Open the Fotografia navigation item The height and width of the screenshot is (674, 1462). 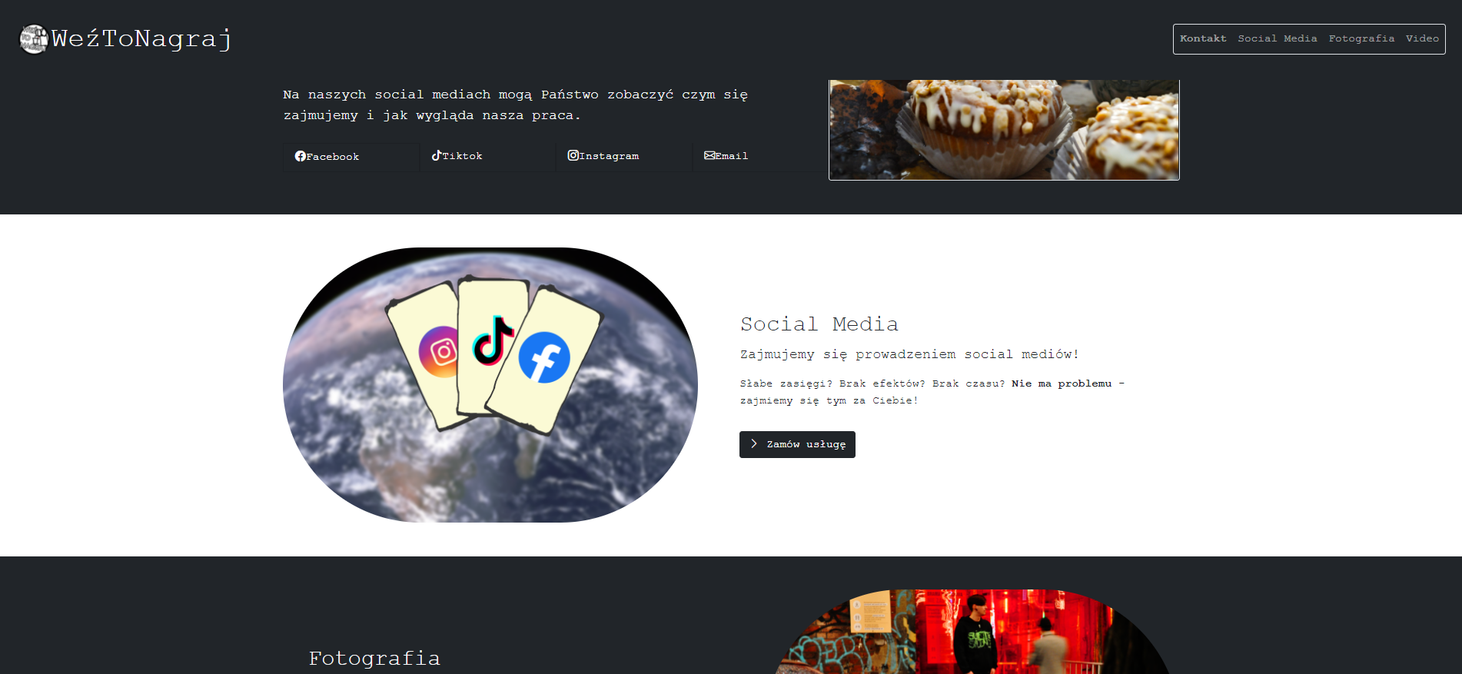[1361, 38]
